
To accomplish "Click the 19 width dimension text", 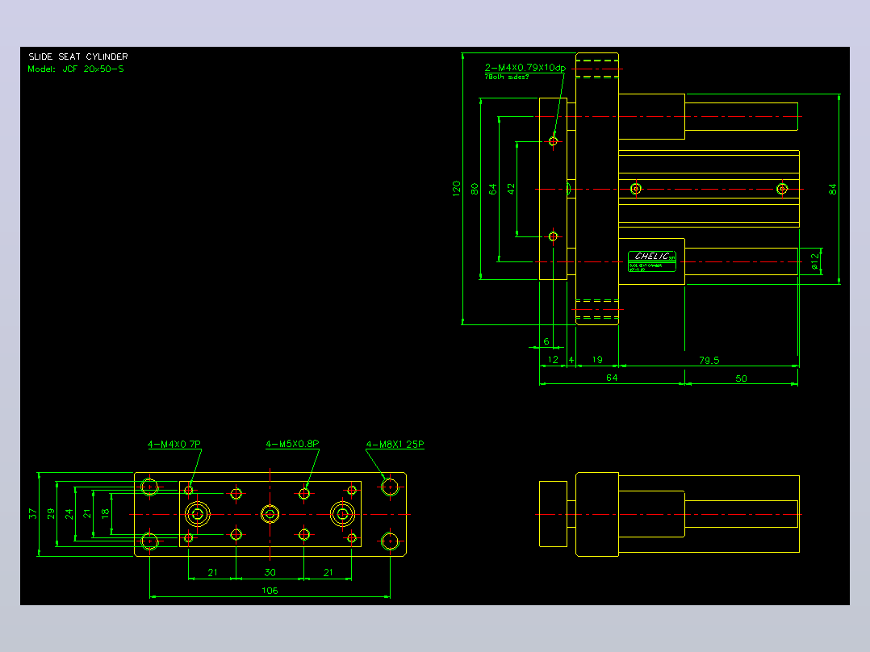I will (x=597, y=360).
